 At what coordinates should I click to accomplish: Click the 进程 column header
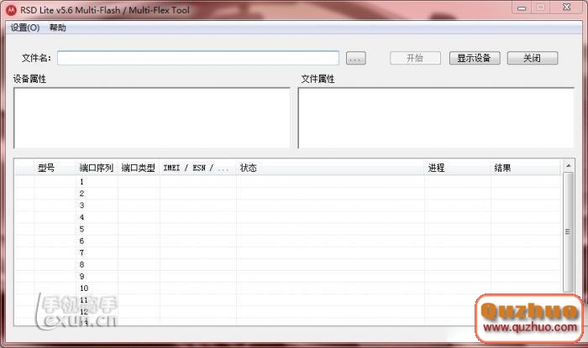457,168
